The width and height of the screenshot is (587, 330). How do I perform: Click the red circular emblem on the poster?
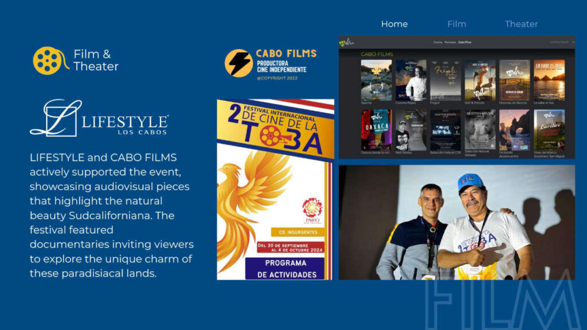(x=312, y=208)
